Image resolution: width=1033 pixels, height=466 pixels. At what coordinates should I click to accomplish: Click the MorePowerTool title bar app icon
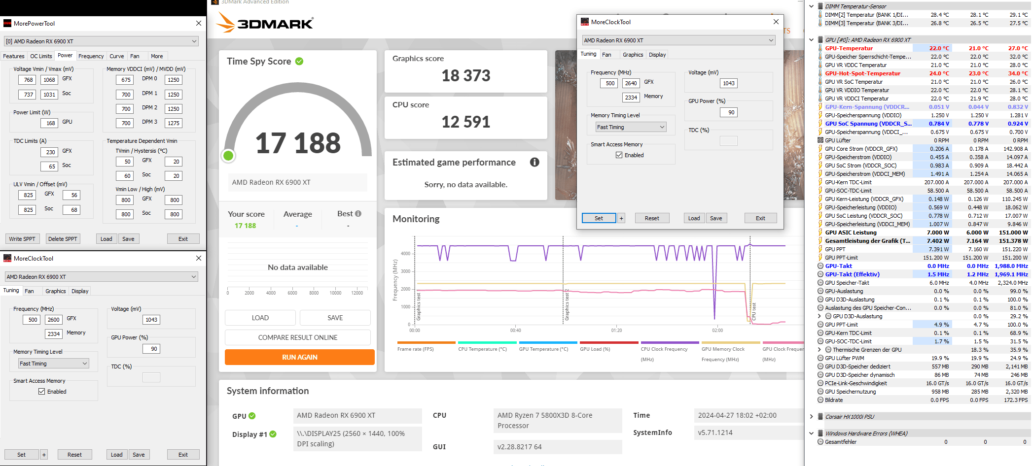(7, 23)
